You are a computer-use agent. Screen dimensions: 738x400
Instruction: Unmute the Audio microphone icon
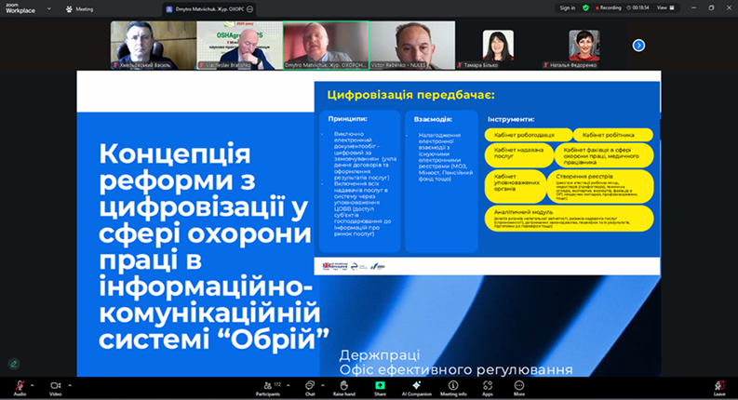(20, 385)
